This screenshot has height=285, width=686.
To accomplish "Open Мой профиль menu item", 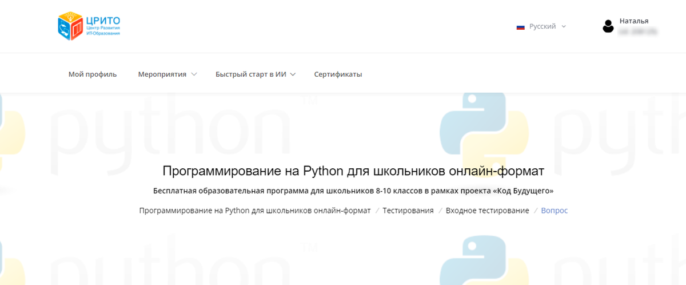I will coord(93,74).
